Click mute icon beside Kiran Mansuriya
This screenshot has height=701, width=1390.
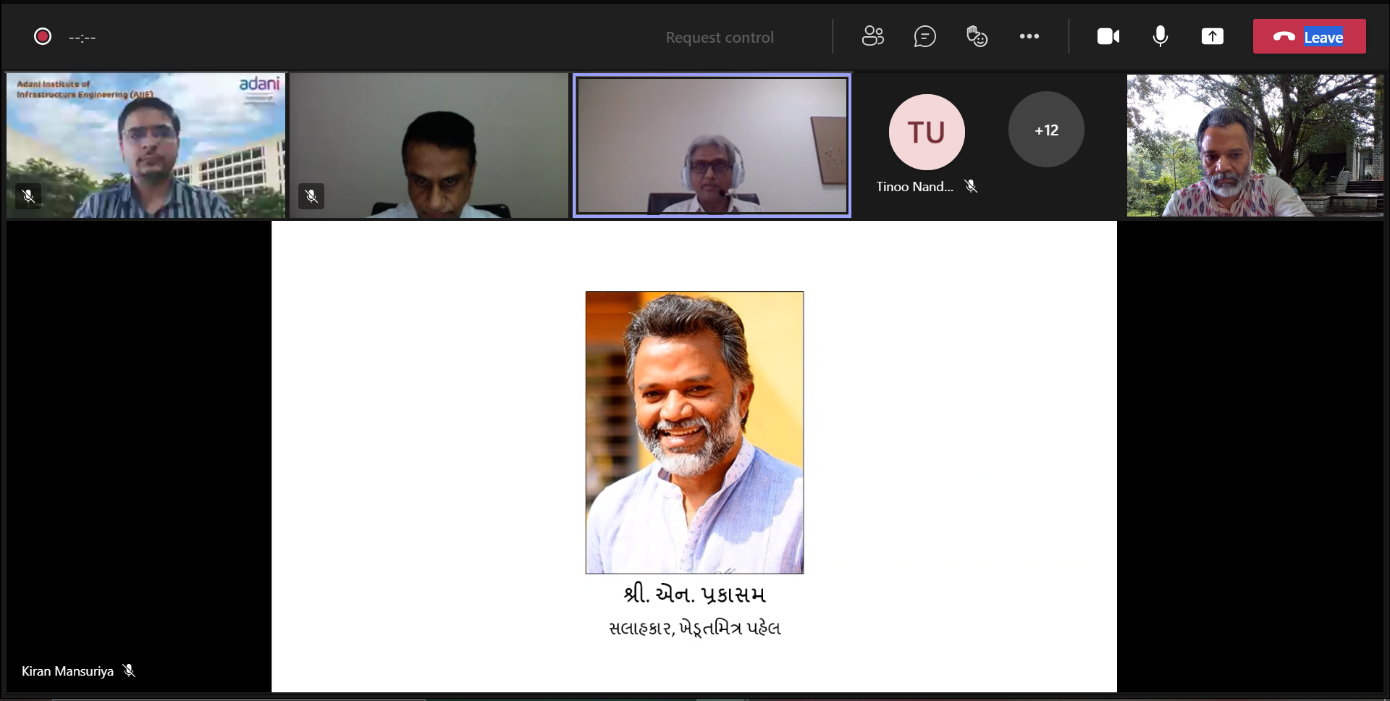[x=129, y=671]
